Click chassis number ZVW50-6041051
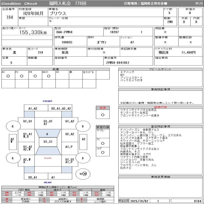This screenshot has width=204, height=204. point(118,62)
